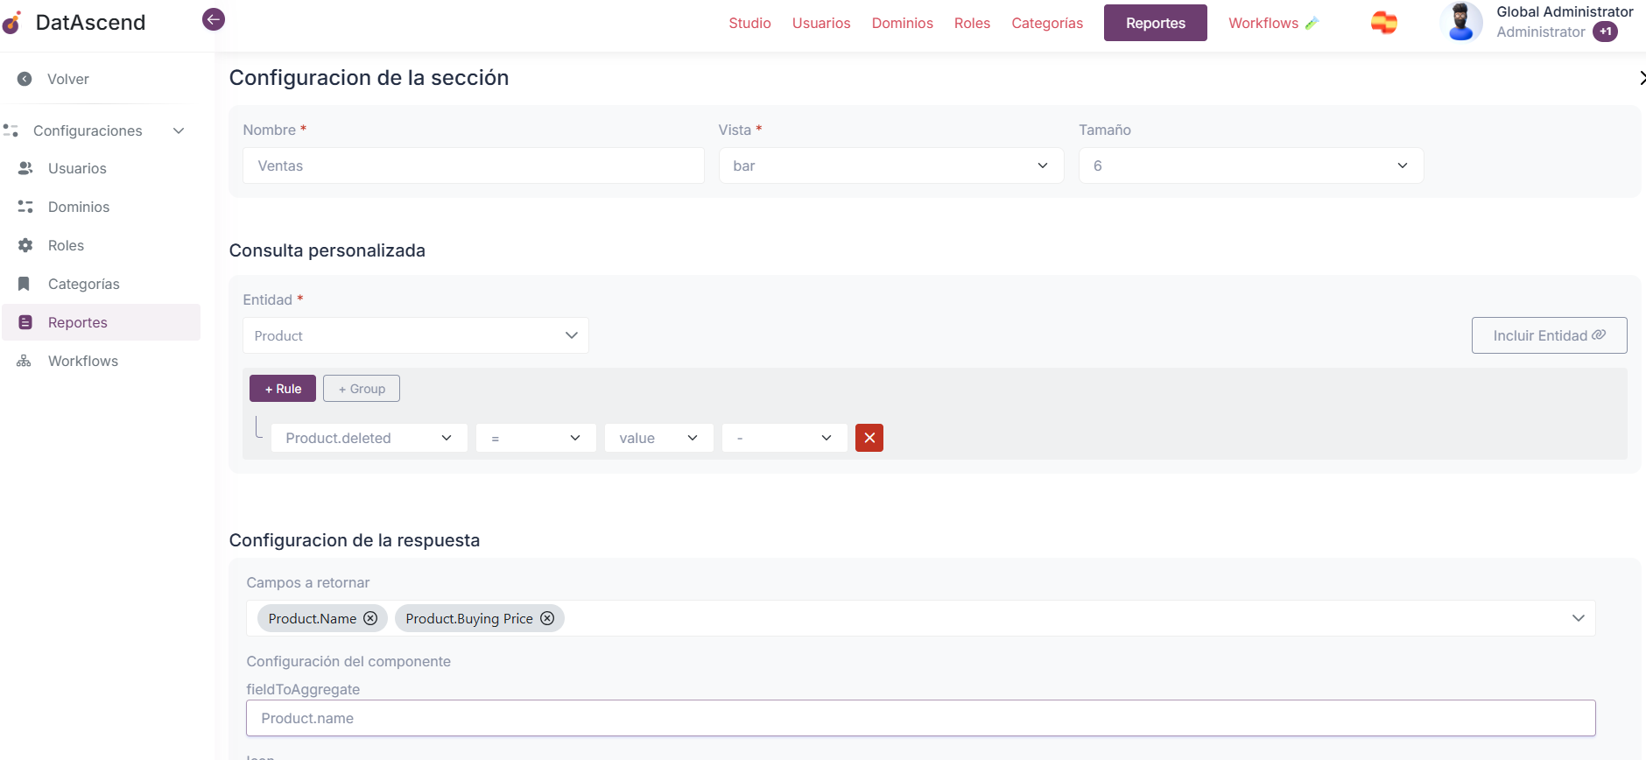The height and width of the screenshot is (760, 1646).
Task: Open Reportes in the top navigation
Action: (x=1156, y=23)
